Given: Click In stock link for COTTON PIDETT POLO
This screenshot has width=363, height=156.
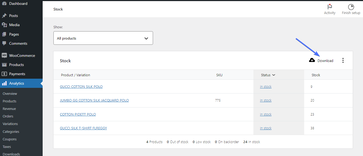Looking at the screenshot, I should click(x=266, y=115).
